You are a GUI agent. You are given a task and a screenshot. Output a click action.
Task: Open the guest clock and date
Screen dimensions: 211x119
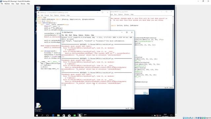point(165,115)
